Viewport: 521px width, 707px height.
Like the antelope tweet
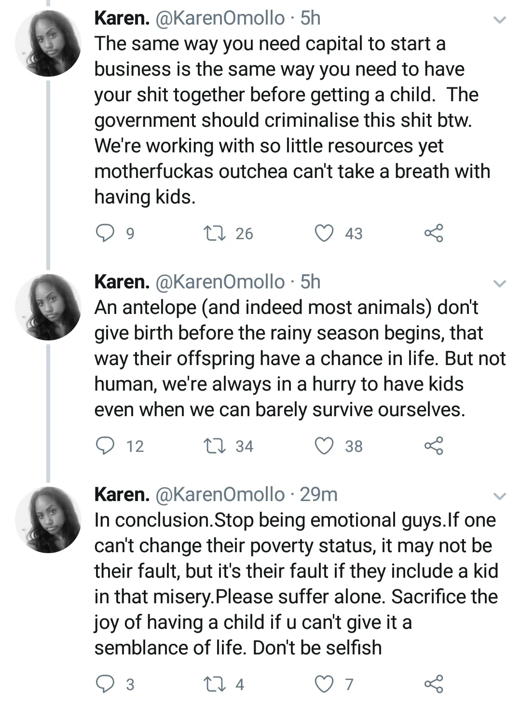tap(324, 446)
